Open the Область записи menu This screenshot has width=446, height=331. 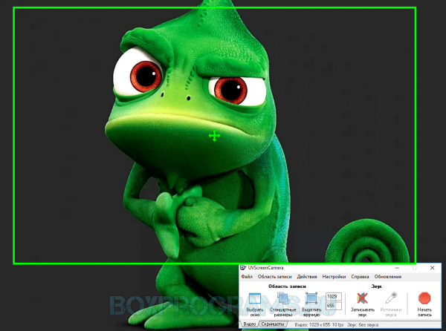(x=274, y=277)
